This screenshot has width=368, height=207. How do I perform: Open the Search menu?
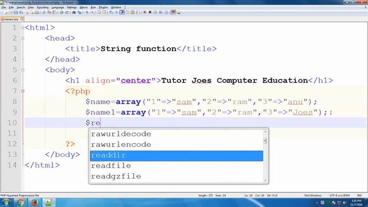click(x=21, y=7)
